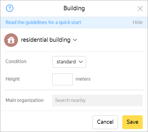The image size is (148, 132).
Task: Focus the Height input field
Action: click(62, 79)
